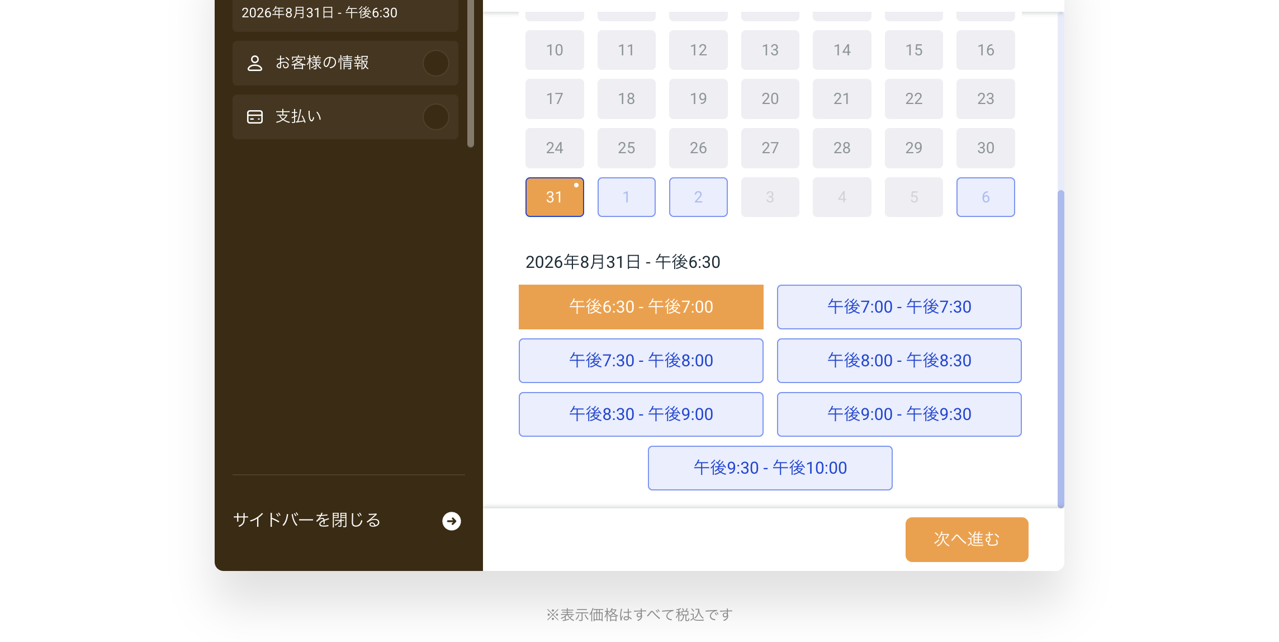The height and width of the screenshot is (642, 1279).
Task: Select next month's date 2
Action: 698,197
